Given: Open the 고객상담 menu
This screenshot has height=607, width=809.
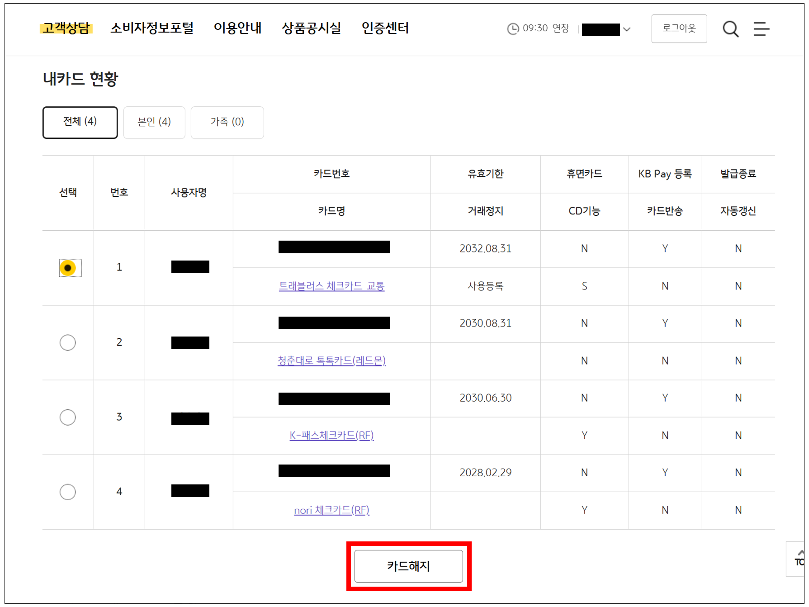Looking at the screenshot, I should pos(66,28).
